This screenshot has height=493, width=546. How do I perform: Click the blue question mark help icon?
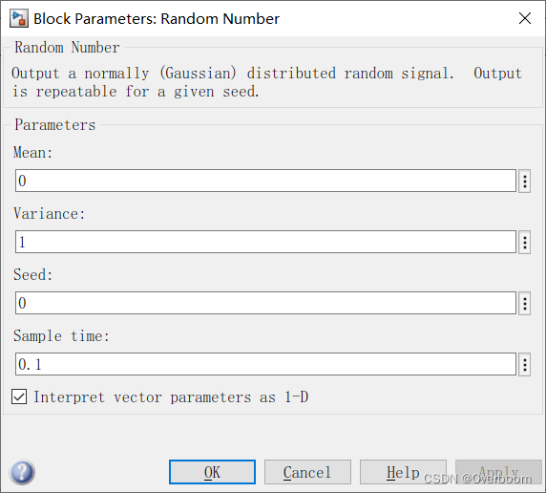click(x=22, y=472)
